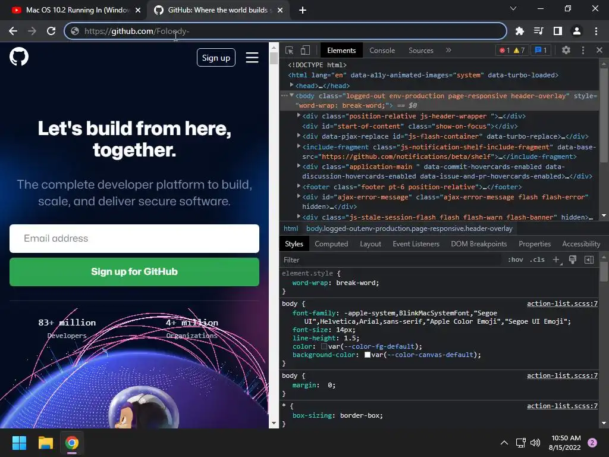Add a new style rule plus icon
609x457 pixels.
point(557,259)
